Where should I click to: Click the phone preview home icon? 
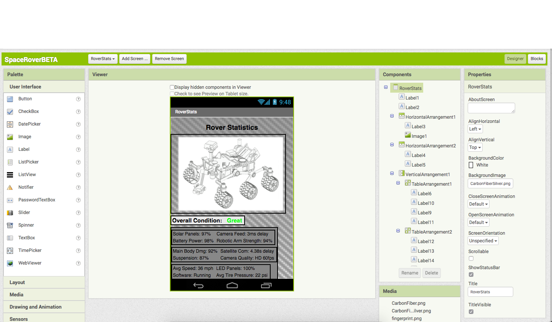(232, 285)
